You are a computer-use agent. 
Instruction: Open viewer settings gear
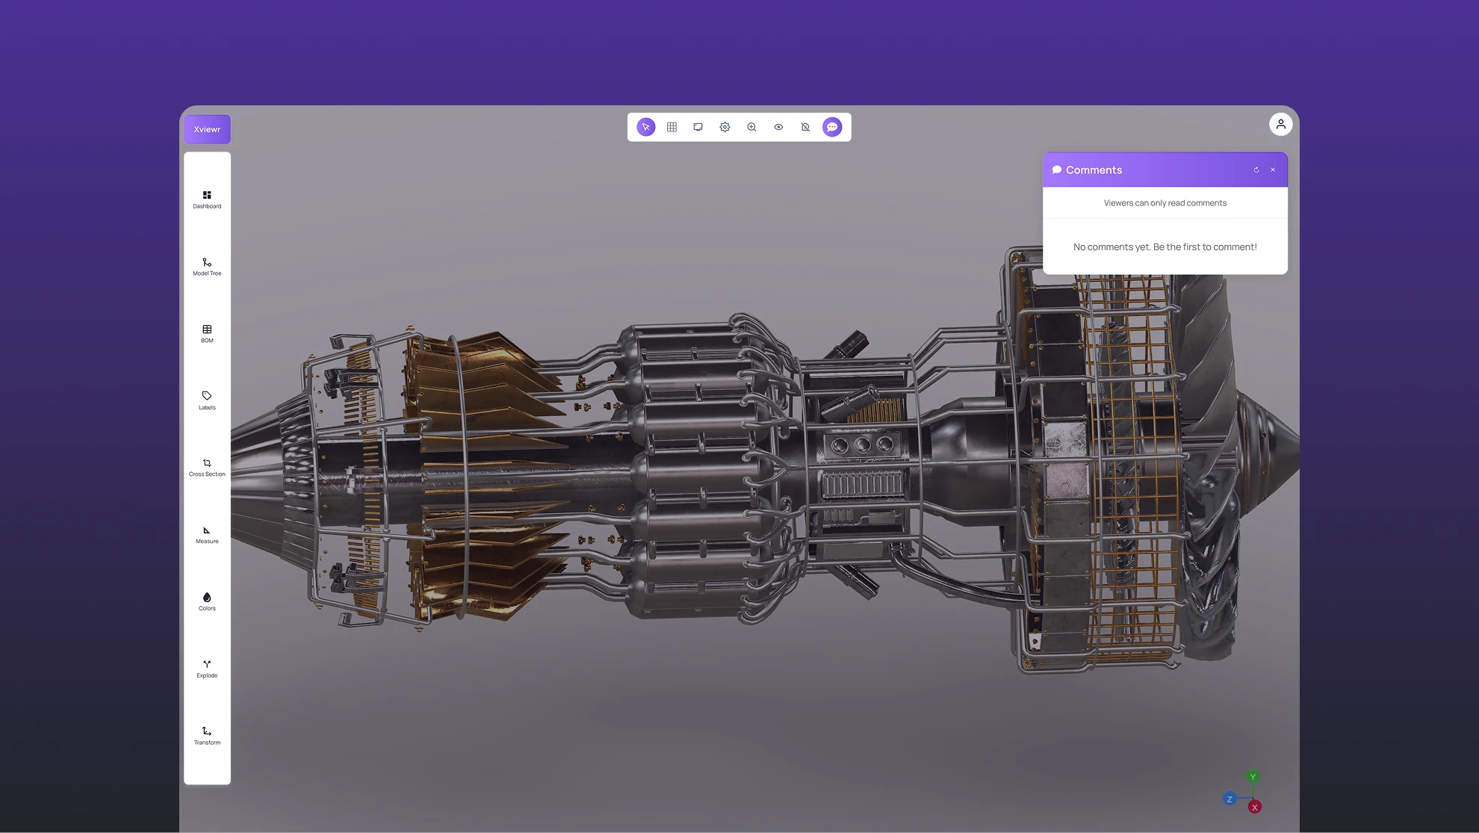(x=725, y=127)
